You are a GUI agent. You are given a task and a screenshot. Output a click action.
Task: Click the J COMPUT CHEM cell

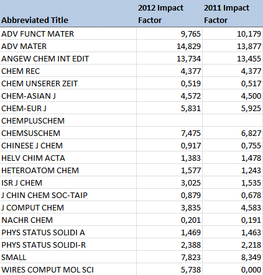pyautogui.click(x=68, y=207)
